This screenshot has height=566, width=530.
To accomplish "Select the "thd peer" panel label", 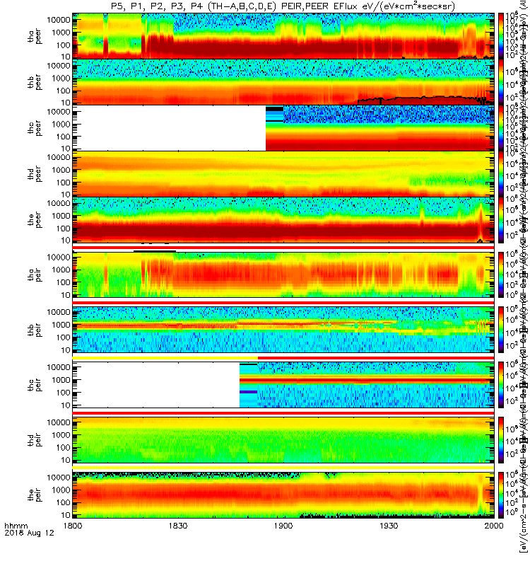I will pos(35,174).
